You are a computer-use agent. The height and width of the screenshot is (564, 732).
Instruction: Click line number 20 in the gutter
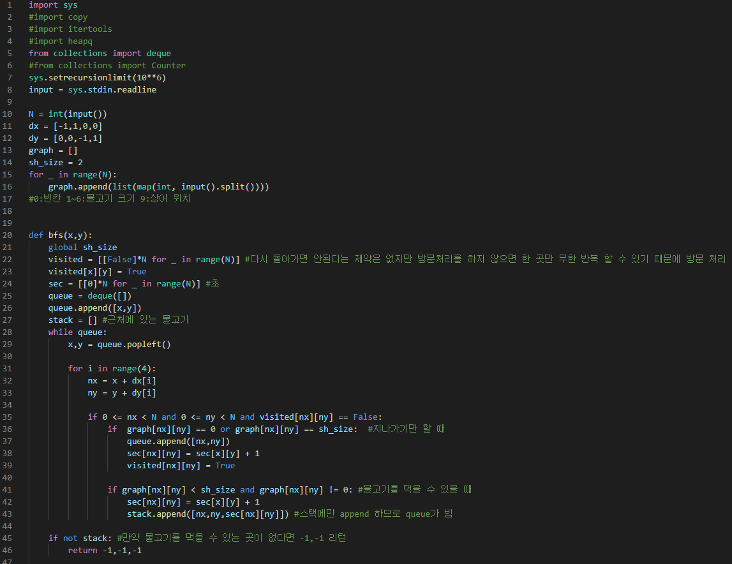pos(8,235)
